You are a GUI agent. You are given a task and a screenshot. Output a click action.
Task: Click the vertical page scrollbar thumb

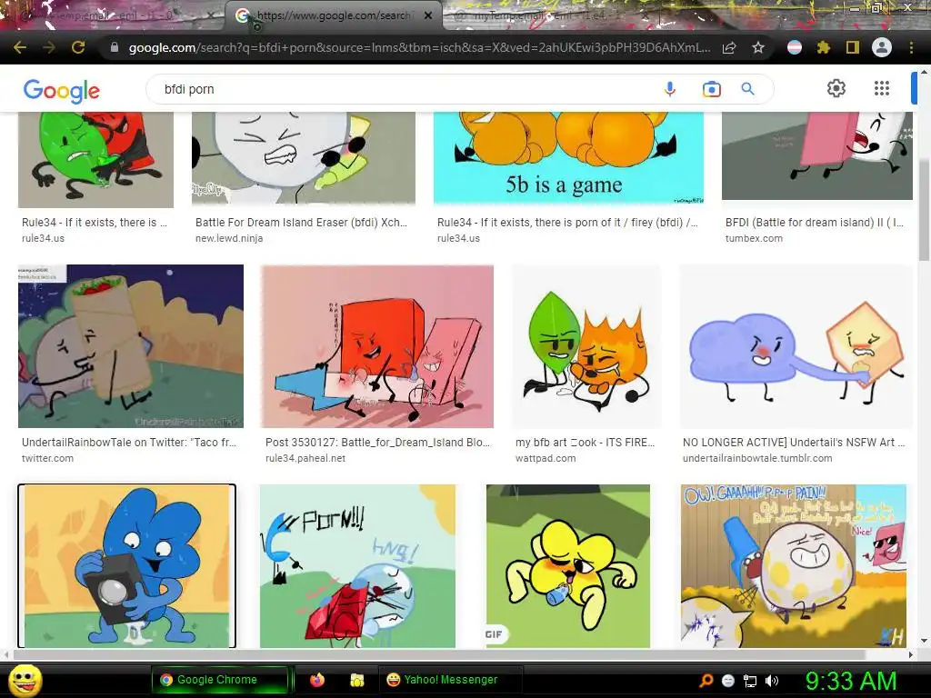click(x=924, y=210)
